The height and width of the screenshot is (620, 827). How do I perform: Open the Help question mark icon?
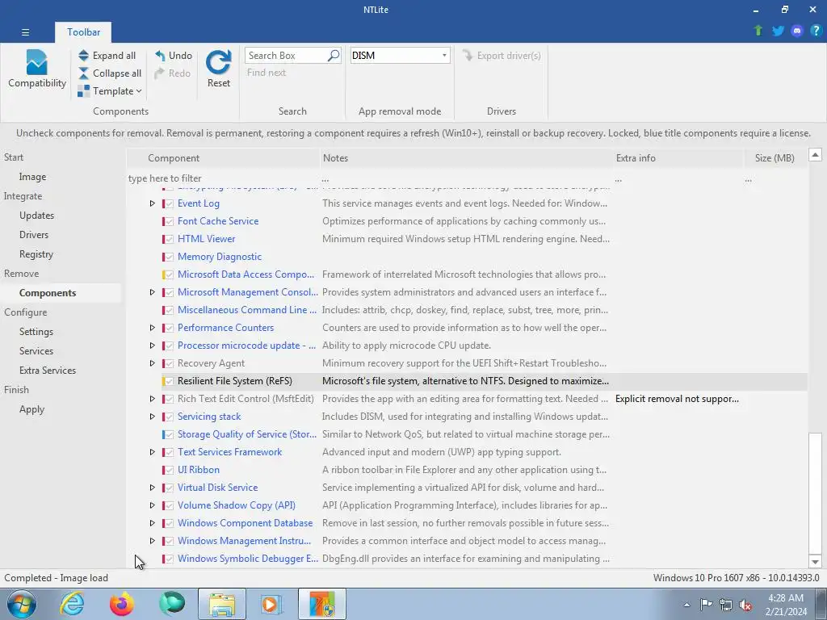(816, 31)
